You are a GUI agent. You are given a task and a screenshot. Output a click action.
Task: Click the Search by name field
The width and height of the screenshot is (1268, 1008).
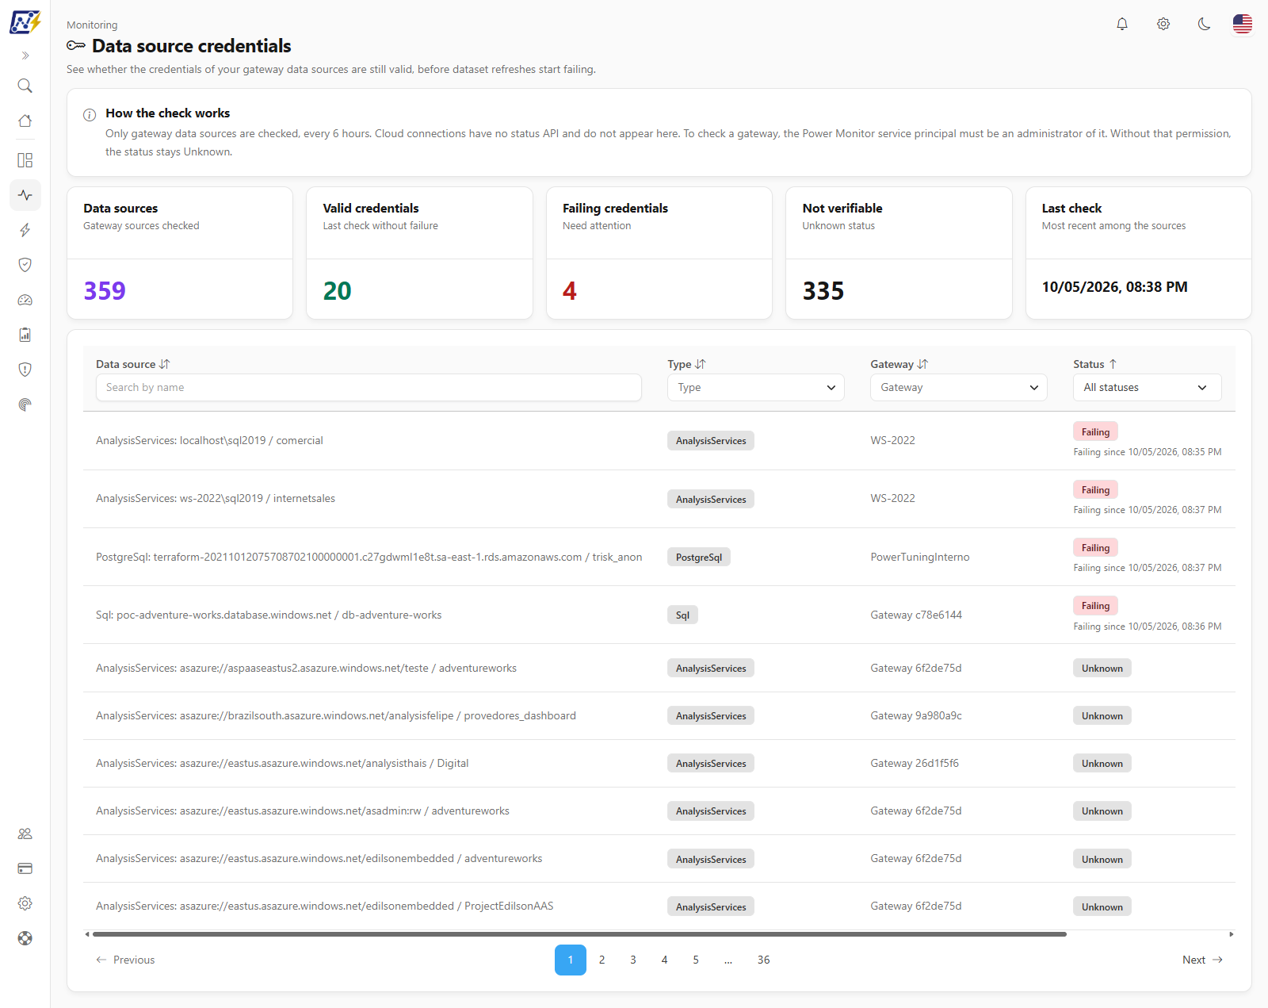click(369, 387)
